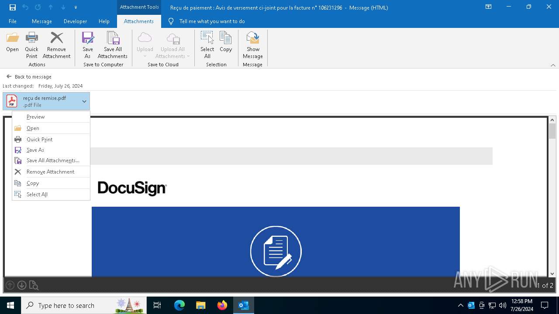This screenshot has height=314, width=559.
Task: Click the taskbar clock showing 12:58 PM
Action: click(521, 305)
